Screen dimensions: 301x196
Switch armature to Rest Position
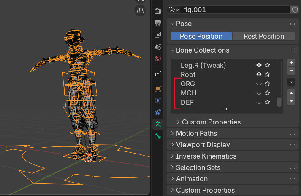[263, 36]
